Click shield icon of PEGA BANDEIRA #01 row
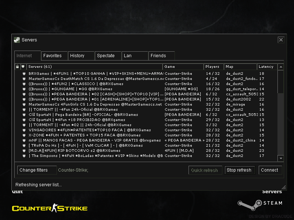This screenshot has height=220, width=294. (x=24, y=99)
